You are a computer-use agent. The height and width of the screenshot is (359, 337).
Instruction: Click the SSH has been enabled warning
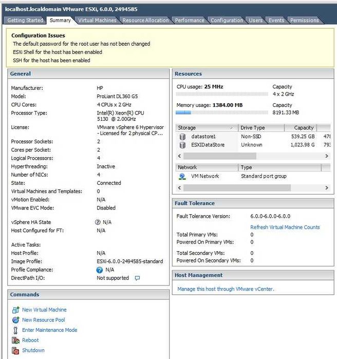[51, 61]
